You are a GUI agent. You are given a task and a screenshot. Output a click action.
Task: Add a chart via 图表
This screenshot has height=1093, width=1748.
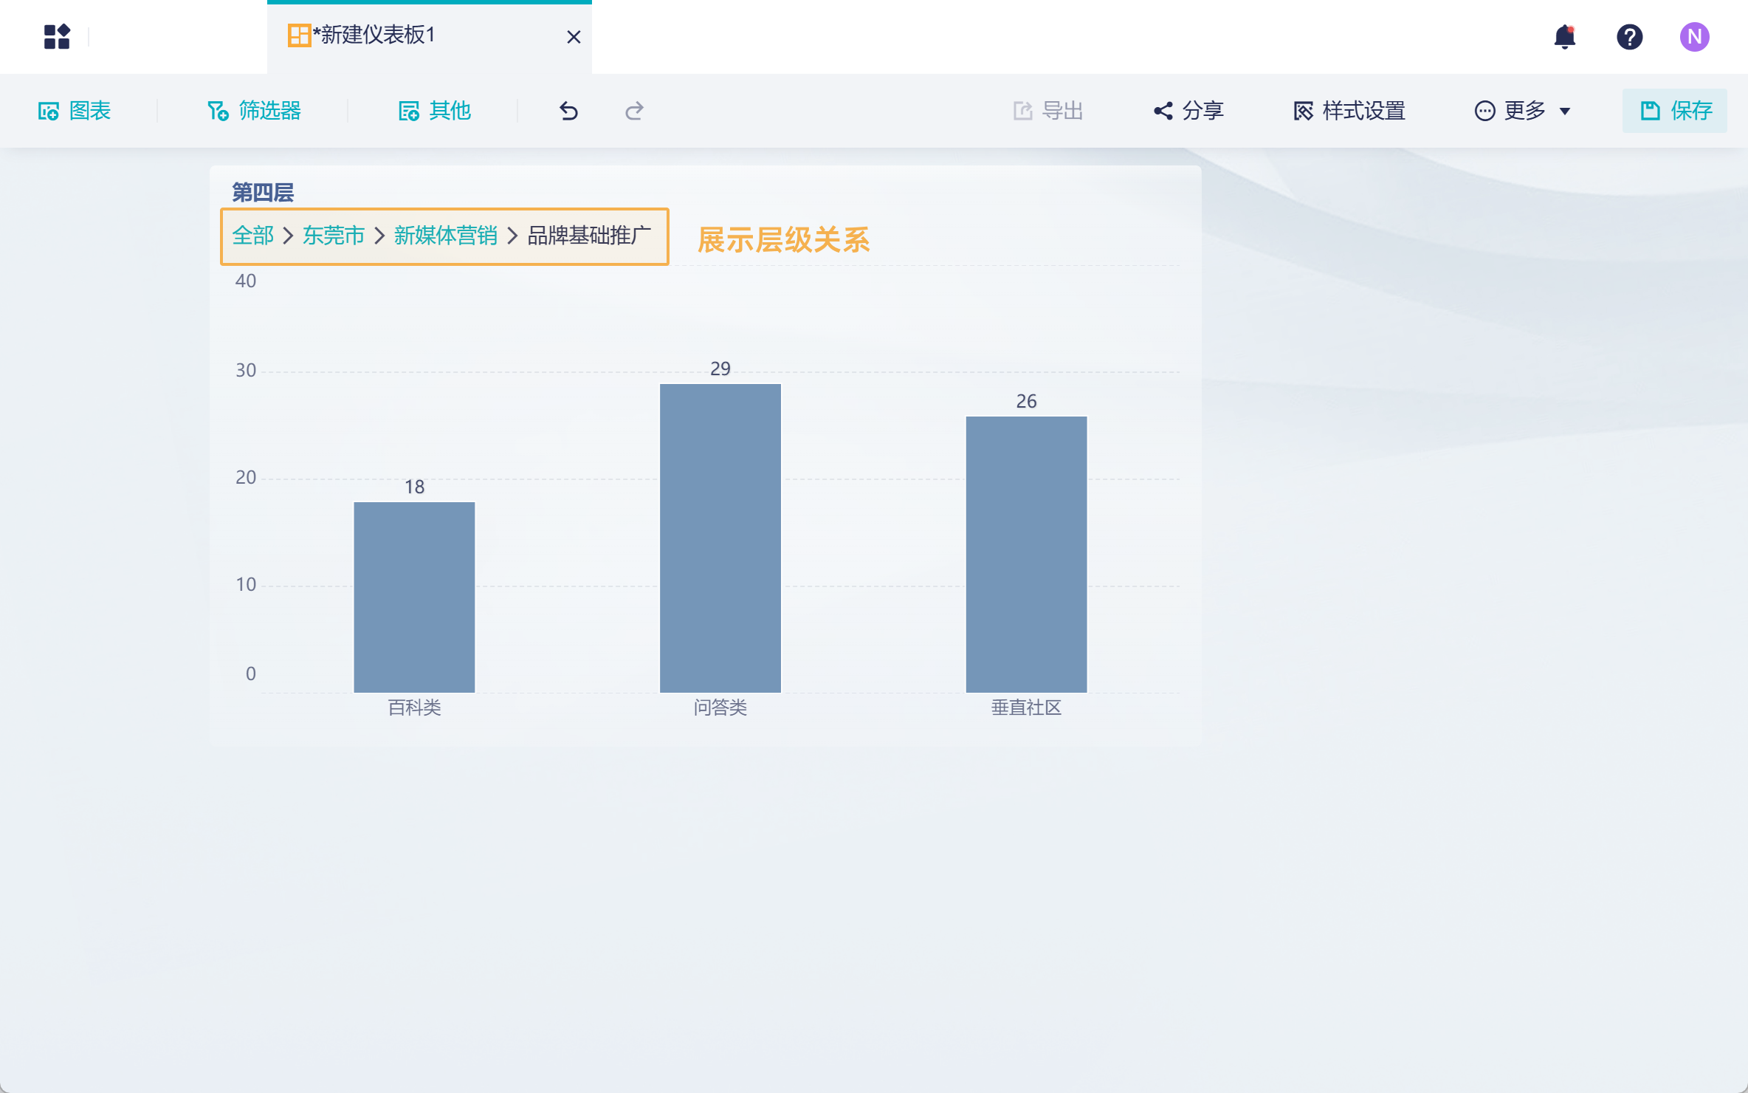74,111
